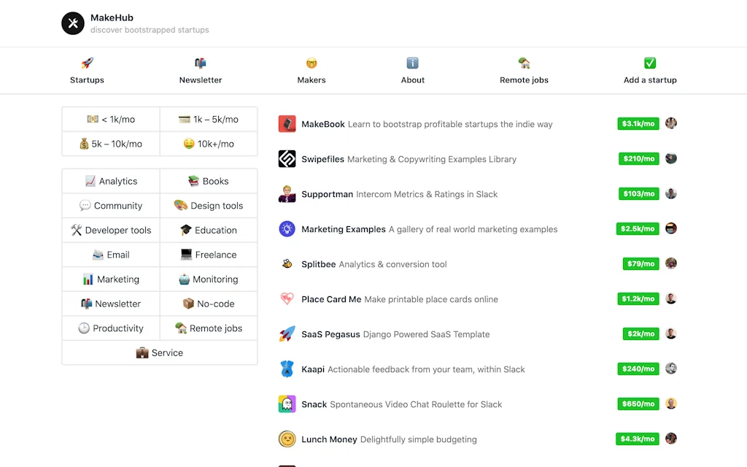Image resolution: width=747 pixels, height=467 pixels.
Task: Choose the No-code category filter
Action: coord(209,304)
